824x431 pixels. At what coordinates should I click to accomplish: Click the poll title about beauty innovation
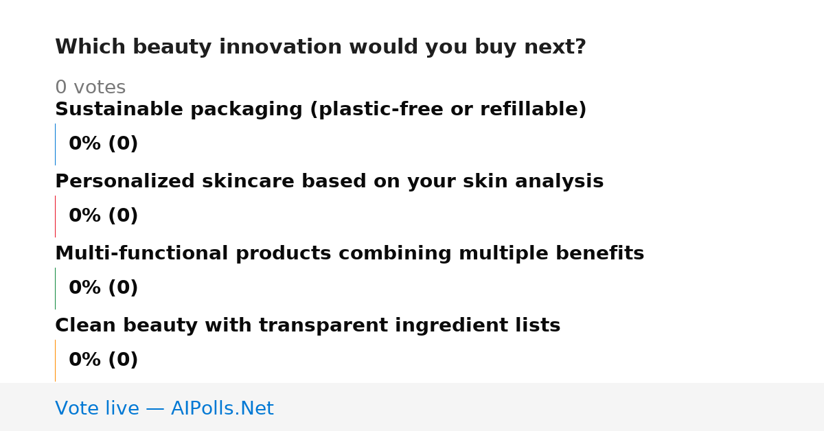320,47
